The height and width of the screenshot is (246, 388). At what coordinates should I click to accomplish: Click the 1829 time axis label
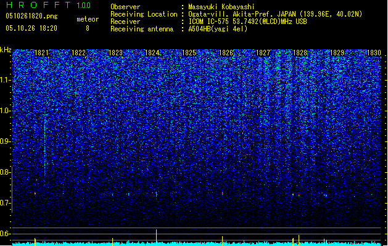coord(337,53)
